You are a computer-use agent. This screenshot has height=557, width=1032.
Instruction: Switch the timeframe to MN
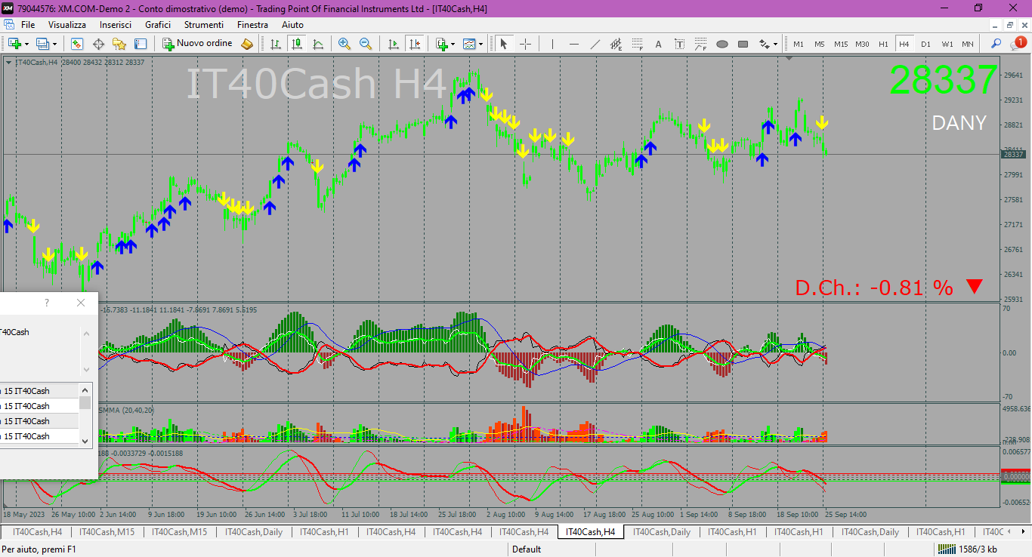click(x=968, y=44)
